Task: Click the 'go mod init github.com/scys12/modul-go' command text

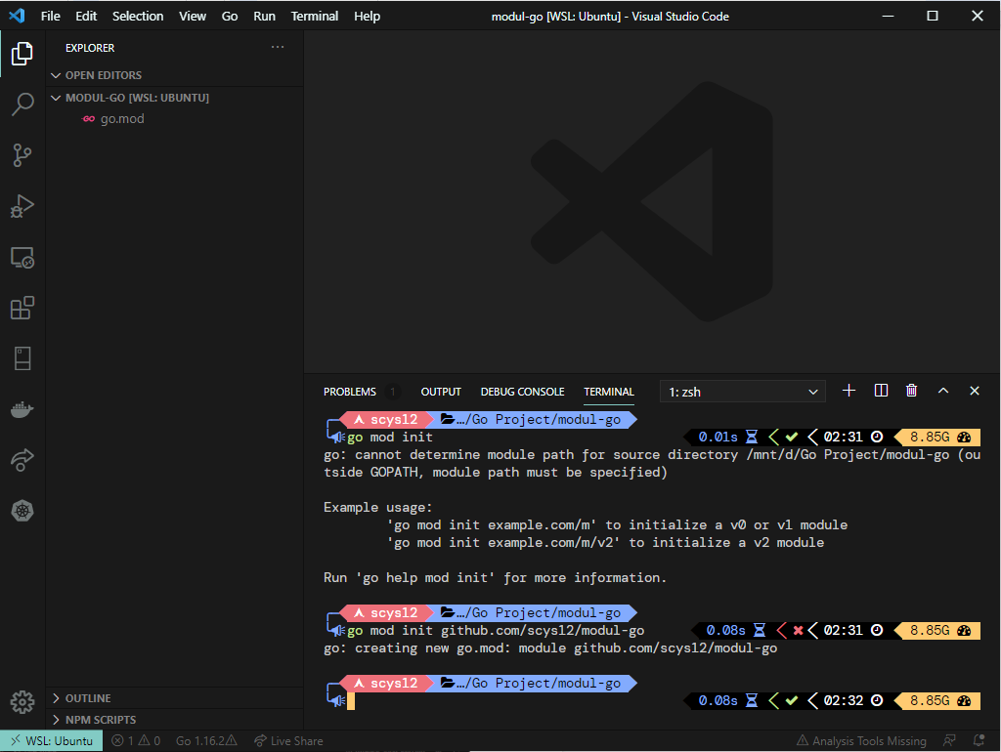Action: pos(496,631)
